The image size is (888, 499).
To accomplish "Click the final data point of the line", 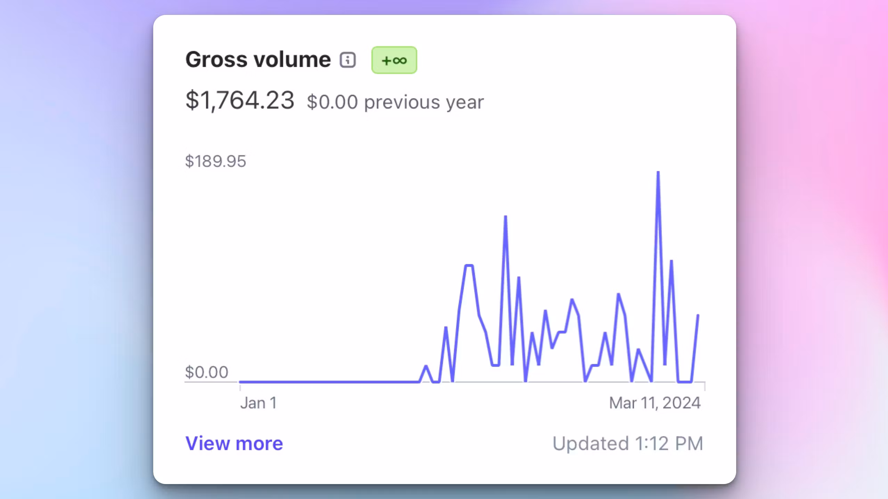I will pyautogui.click(x=698, y=315).
